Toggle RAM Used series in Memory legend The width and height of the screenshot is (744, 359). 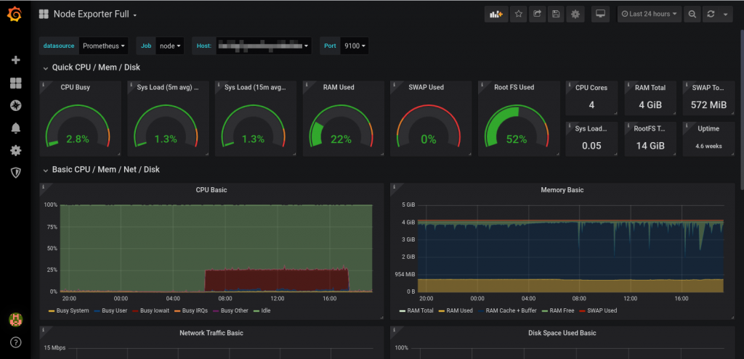click(x=458, y=310)
